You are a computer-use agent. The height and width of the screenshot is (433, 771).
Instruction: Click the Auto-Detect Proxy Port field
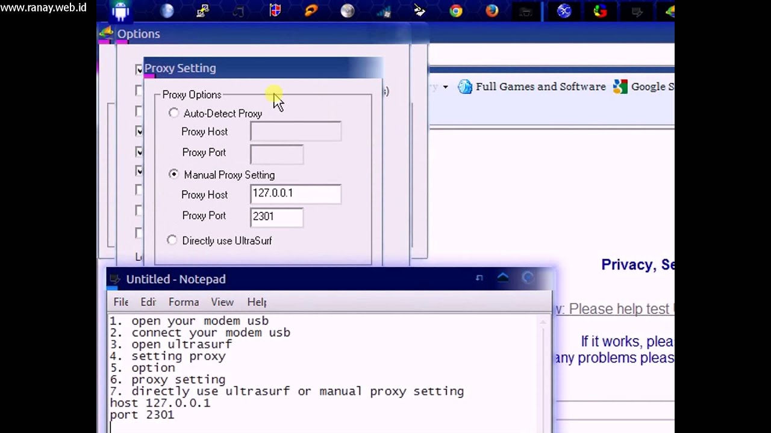pos(276,154)
